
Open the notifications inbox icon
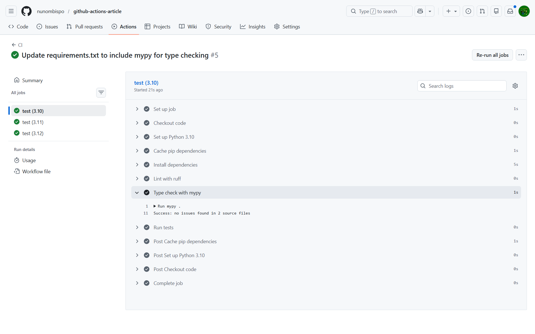[510, 11]
